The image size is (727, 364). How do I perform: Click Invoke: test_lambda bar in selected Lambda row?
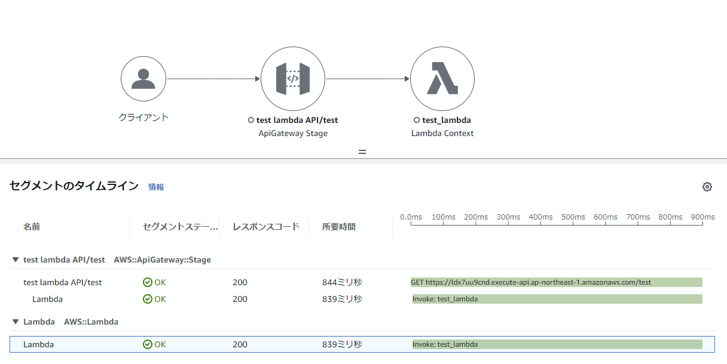point(557,344)
